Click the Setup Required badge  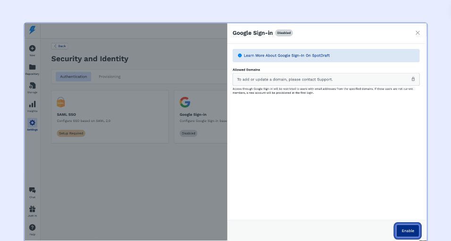(x=71, y=133)
